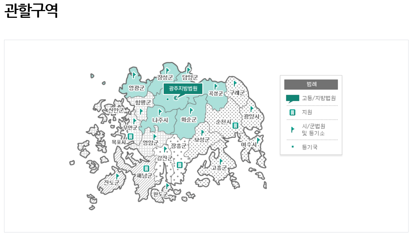Click the flag marker on 곡성군

216,86
